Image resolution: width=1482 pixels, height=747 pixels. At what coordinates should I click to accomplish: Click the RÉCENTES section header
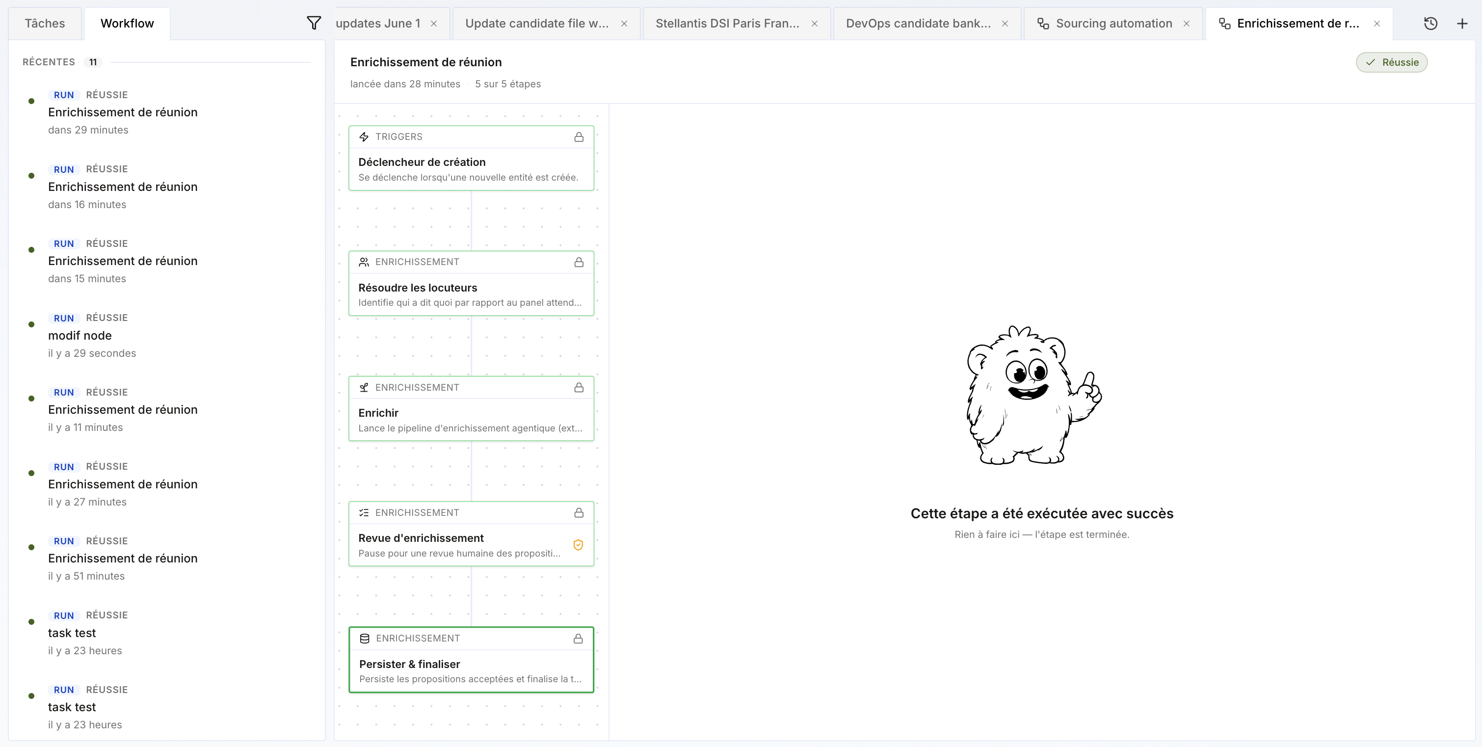pyautogui.click(x=48, y=62)
